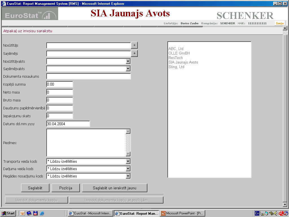
Task: Click the Daudzums papildmērvienībā field
Action: click(x=60, y=108)
